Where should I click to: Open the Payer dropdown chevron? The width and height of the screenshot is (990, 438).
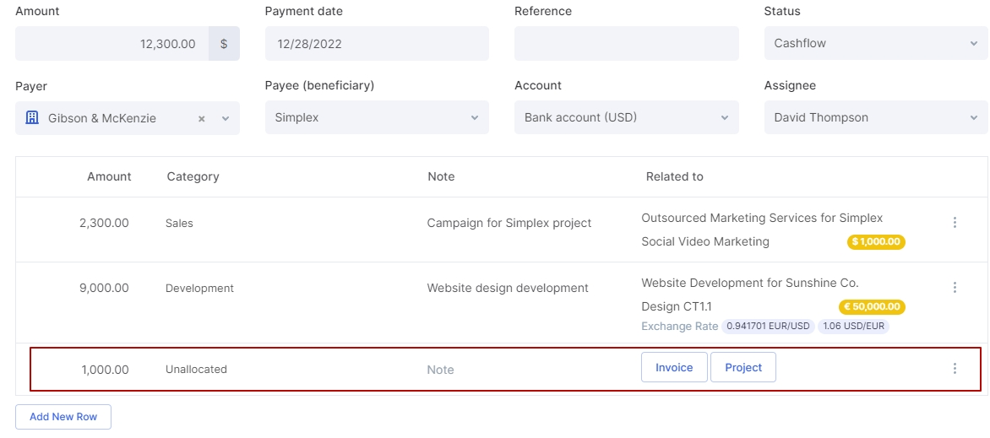point(226,119)
